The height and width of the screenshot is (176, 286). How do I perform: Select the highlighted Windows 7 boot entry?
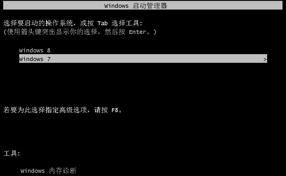pos(143,58)
